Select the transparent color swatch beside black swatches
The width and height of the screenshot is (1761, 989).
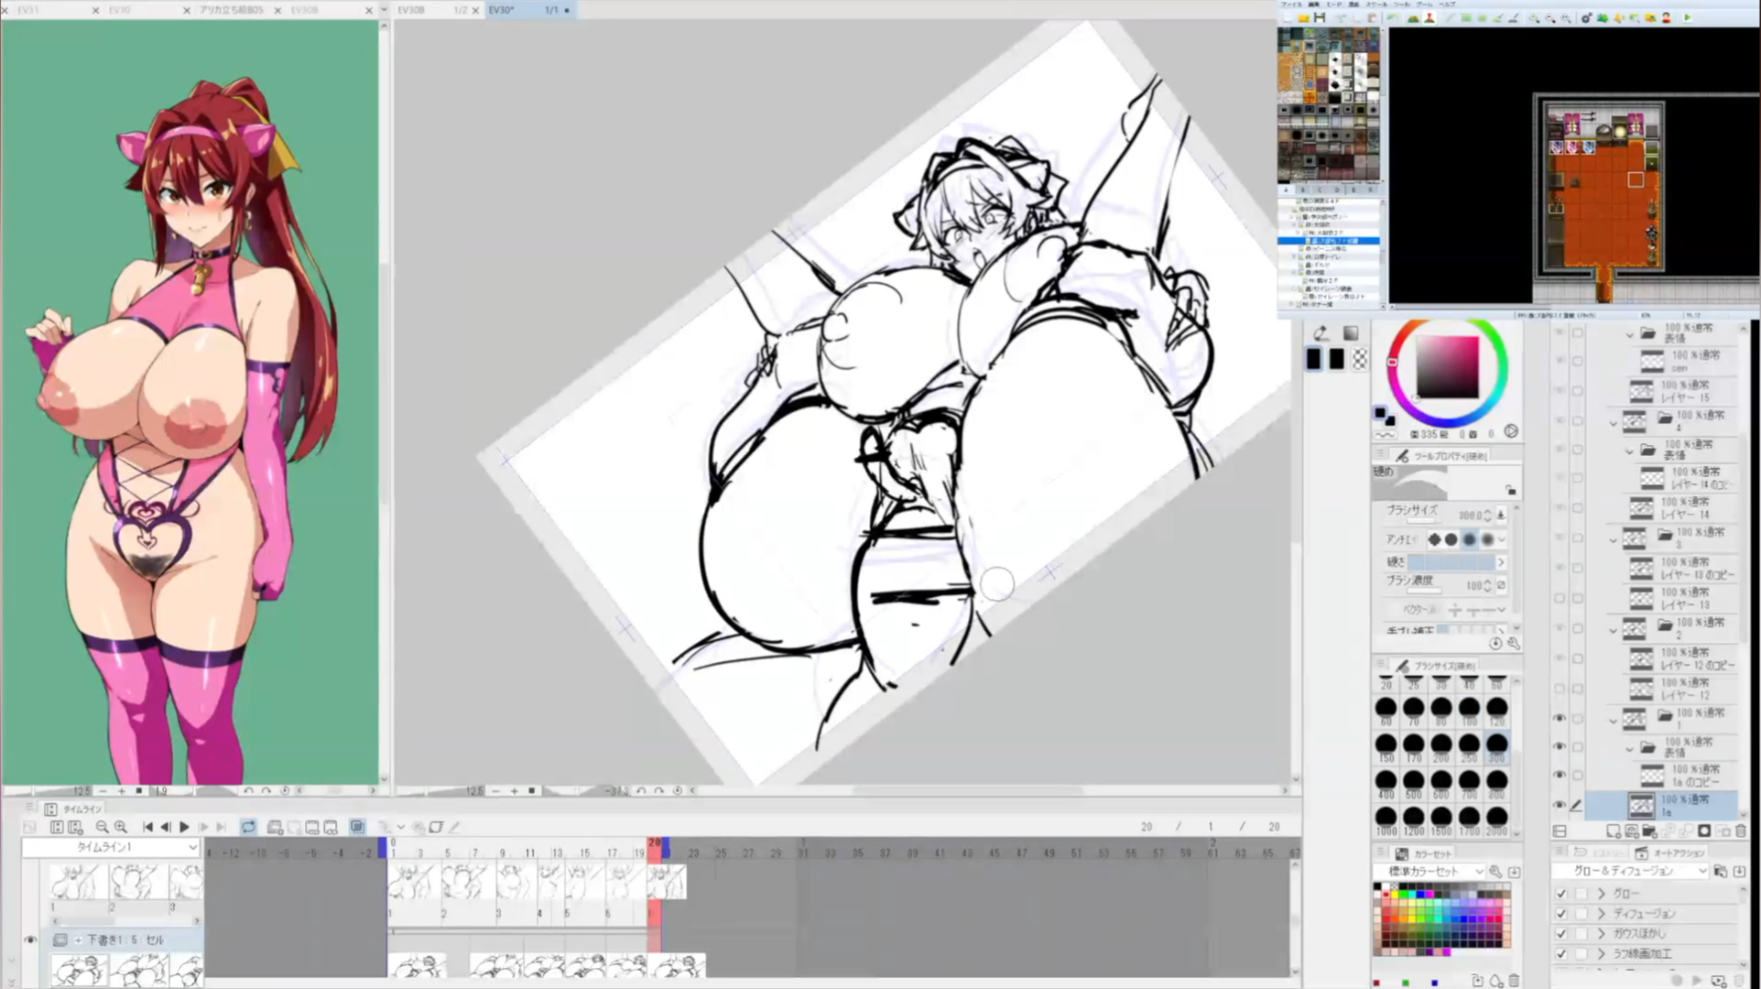(1360, 360)
